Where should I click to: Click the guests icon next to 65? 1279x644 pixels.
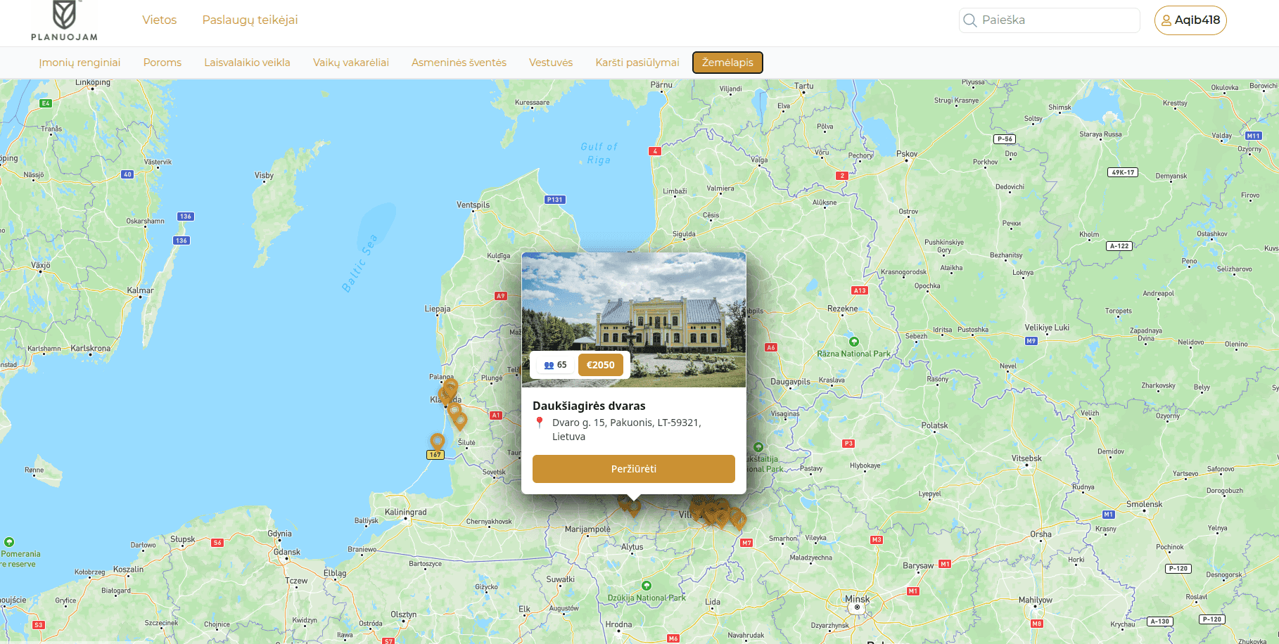pyautogui.click(x=549, y=365)
